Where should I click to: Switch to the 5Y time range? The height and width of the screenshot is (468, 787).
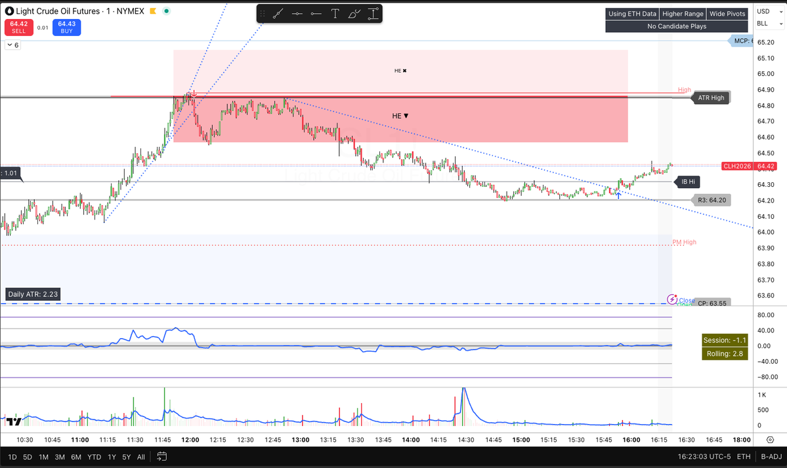click(127, 457)
